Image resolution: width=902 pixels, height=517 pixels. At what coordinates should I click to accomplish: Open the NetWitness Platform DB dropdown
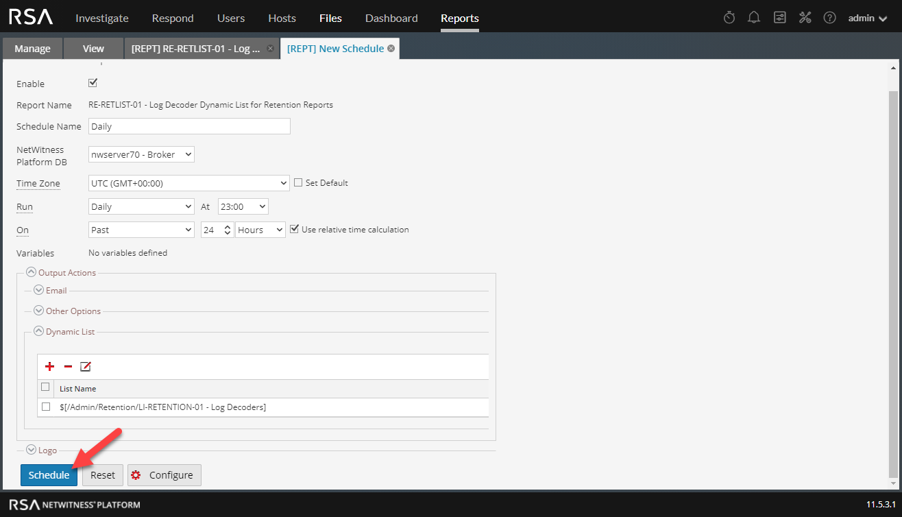coord(141,154)
